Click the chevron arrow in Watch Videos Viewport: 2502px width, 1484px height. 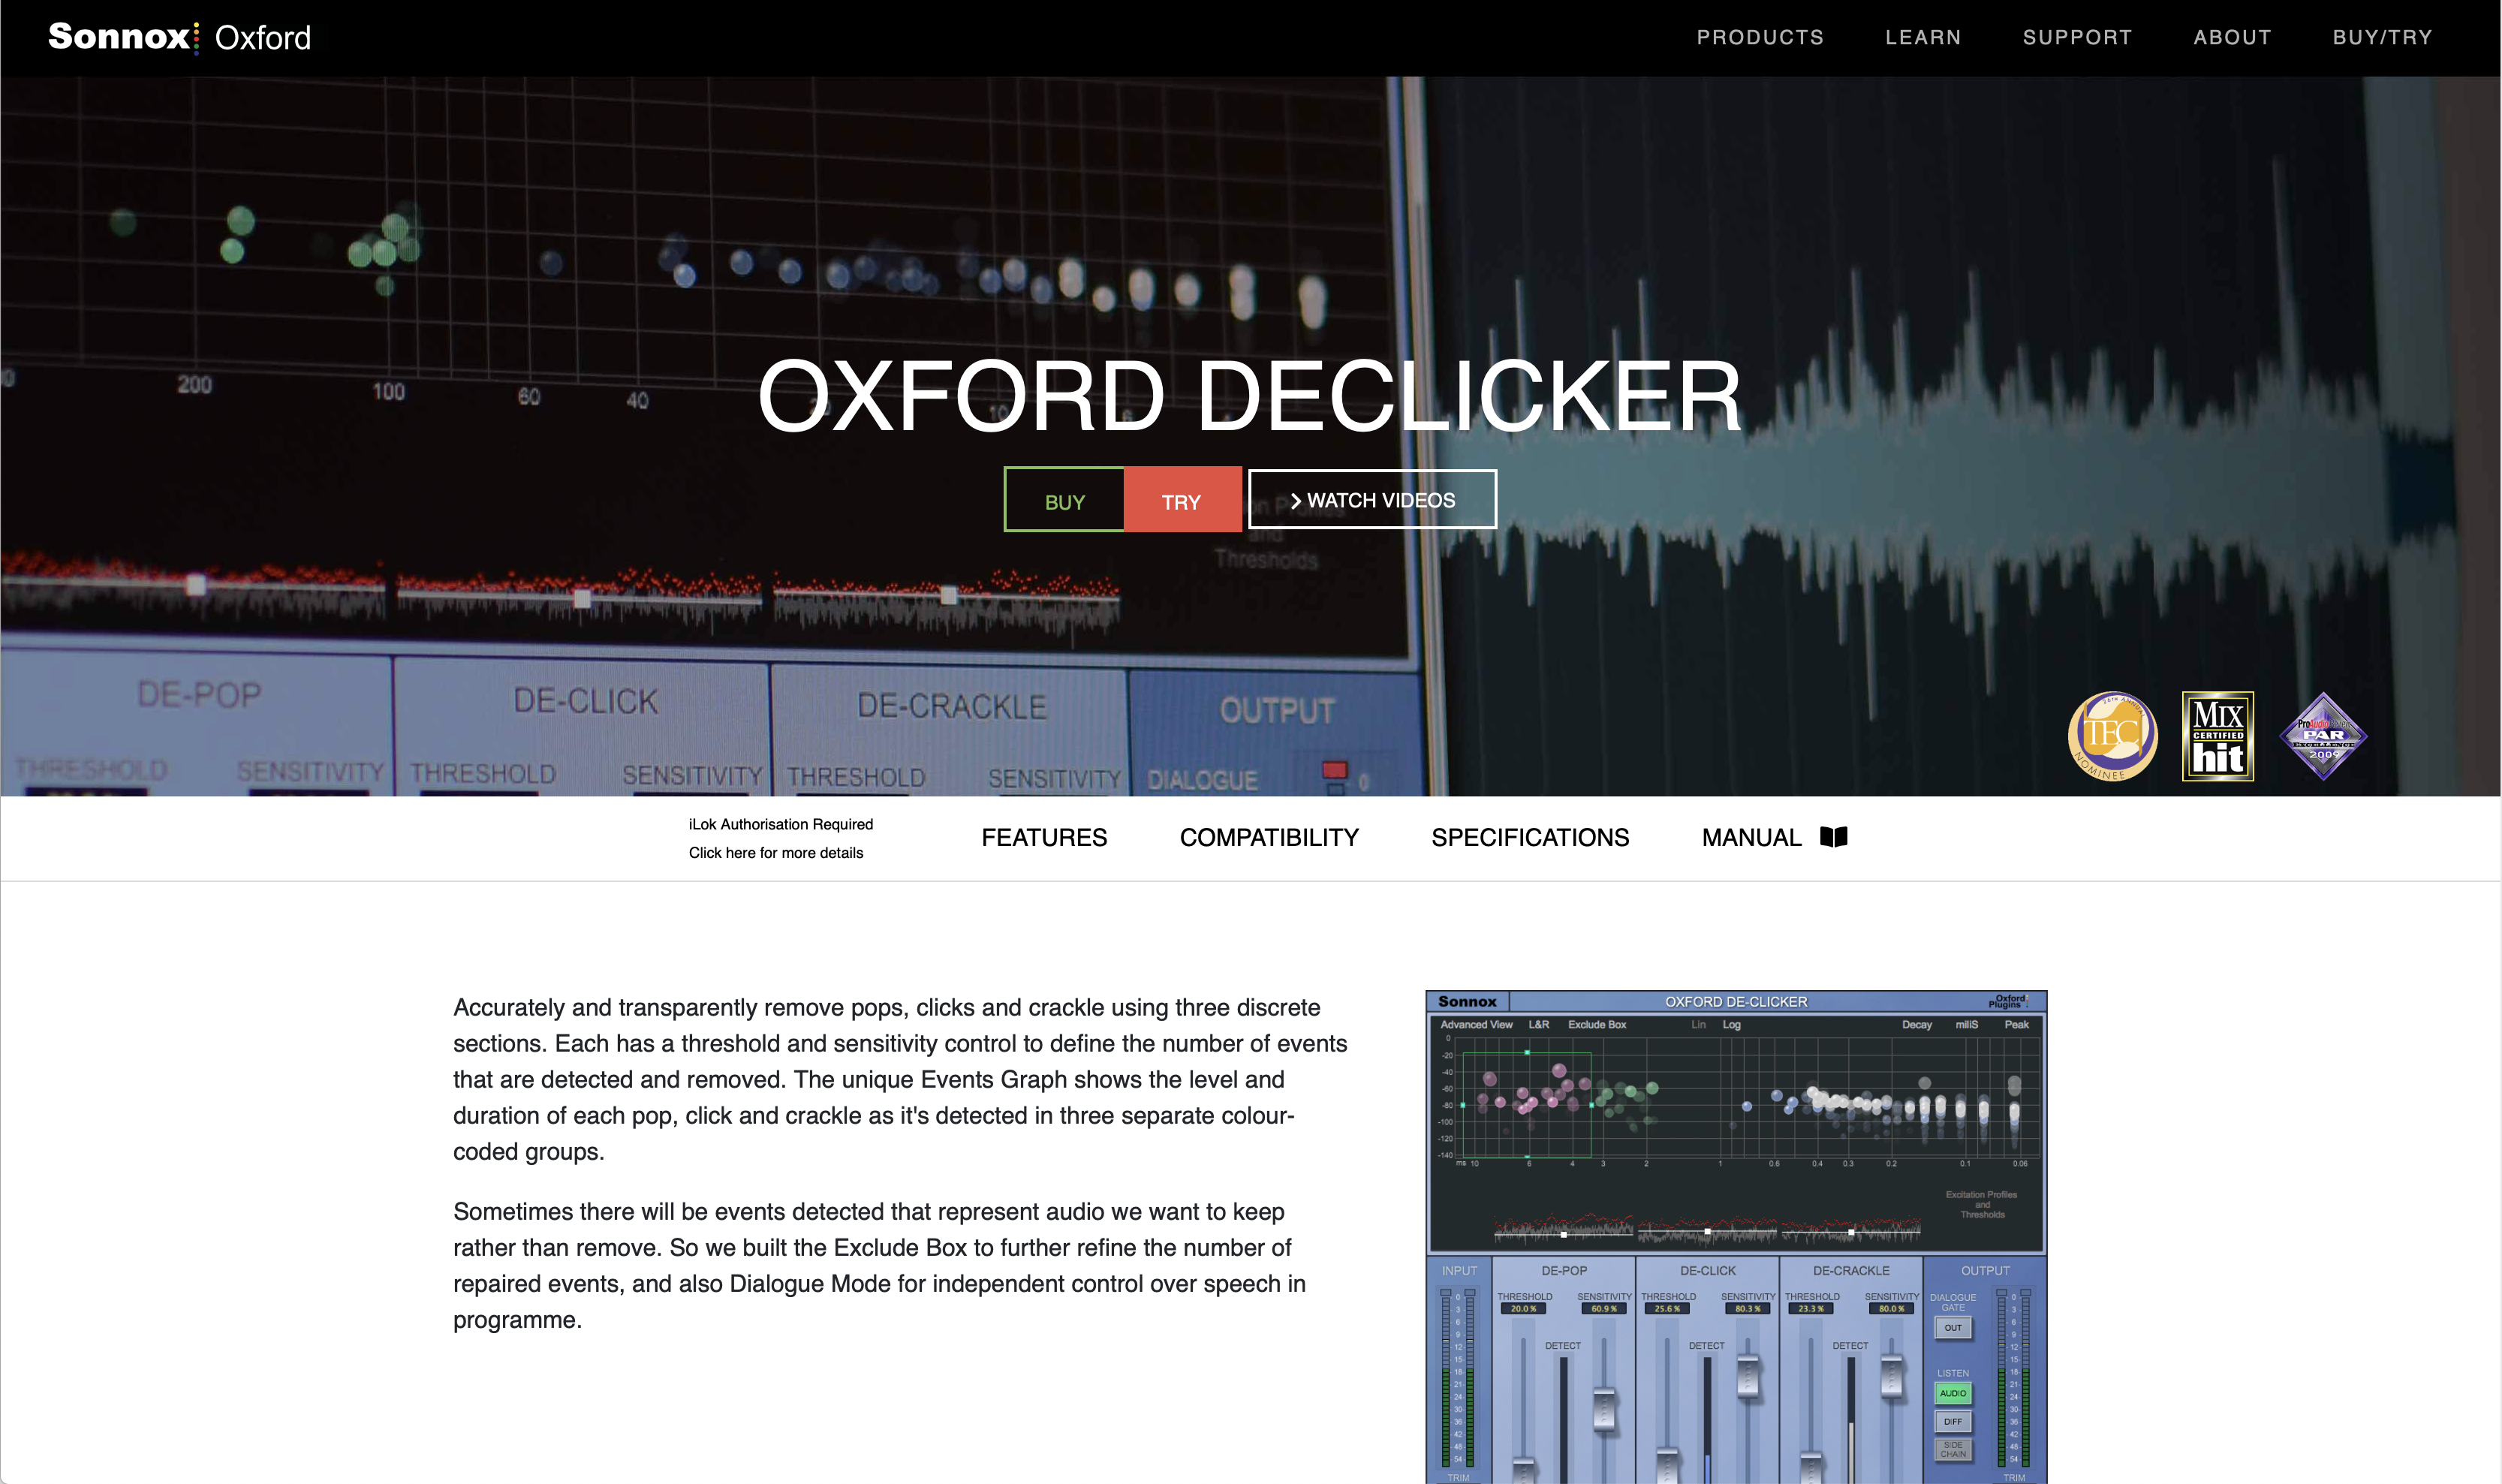click(x=1295, y=501)
